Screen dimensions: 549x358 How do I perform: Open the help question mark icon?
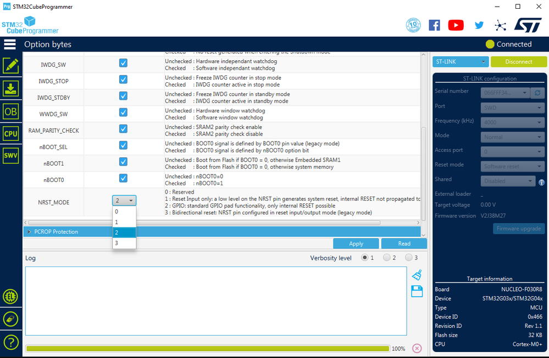10,343
